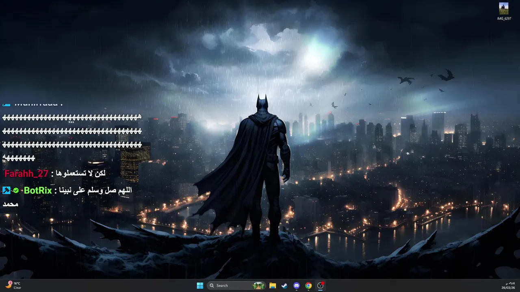Launch Steam from the taskbar
Image resolution: width=520 pixels, height=292 pixels.
coord(284,286)
